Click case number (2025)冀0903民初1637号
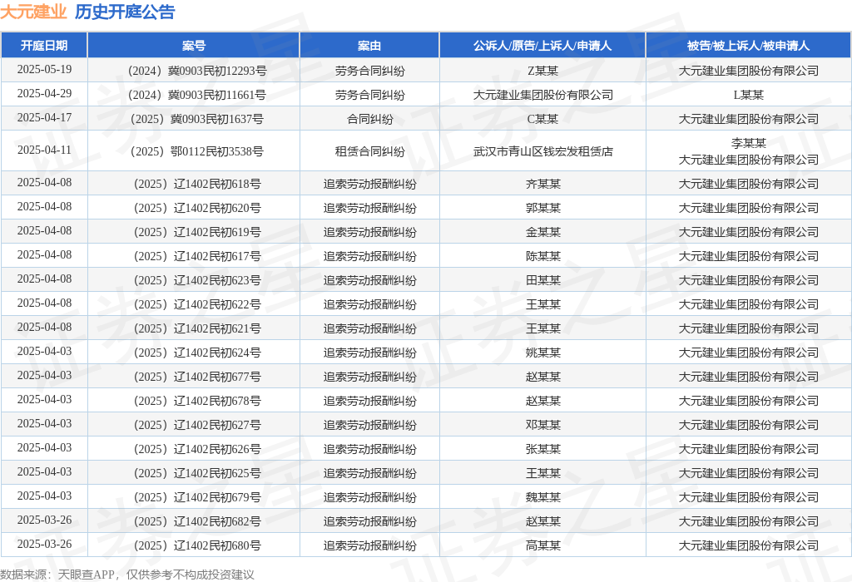Viewport: 852px width, 582px height. tap(197, 119)
